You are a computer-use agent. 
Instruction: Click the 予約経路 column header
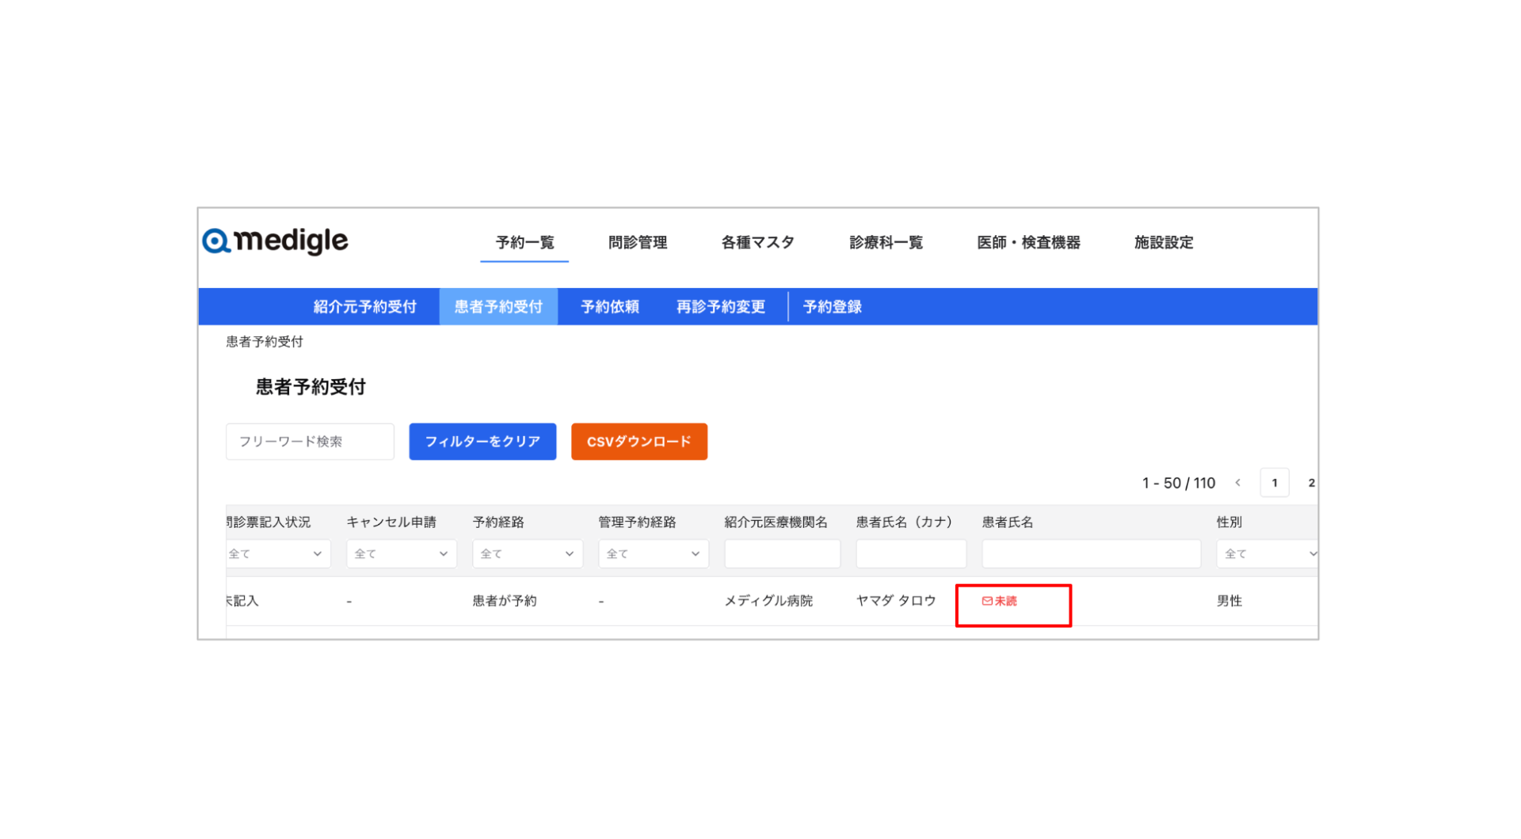pos(498,522)
